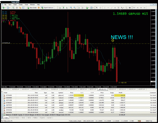
Task: Open the File menu
Action: point(5,5)
